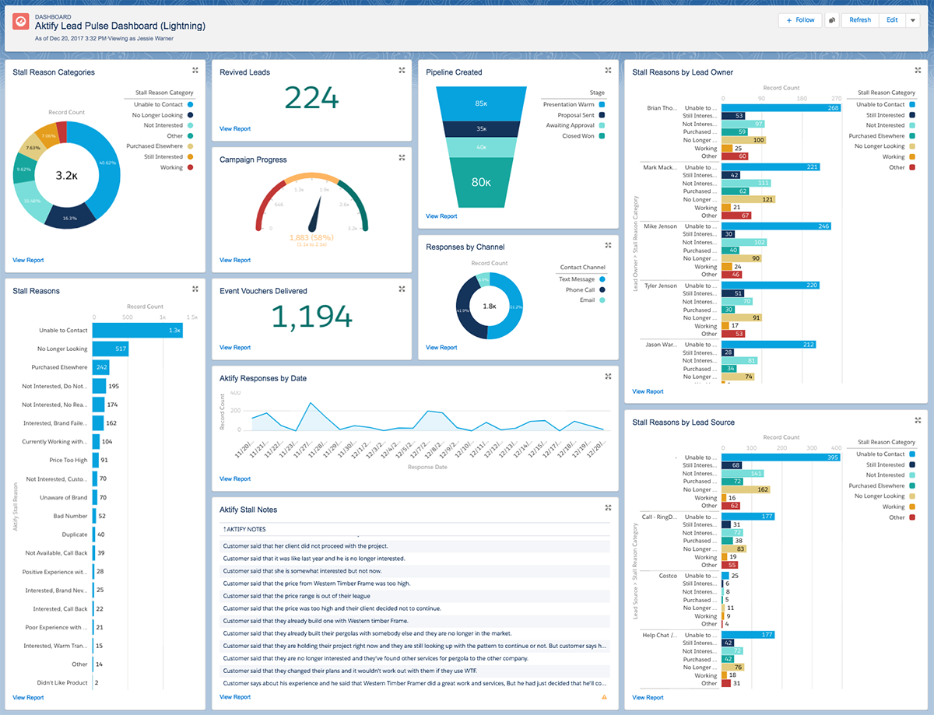The height and width of the screenshot is (715, 934).
Task: Open the collaboration feed icon beside Follow
Action: pyautogui.click(x=831, y=20)
